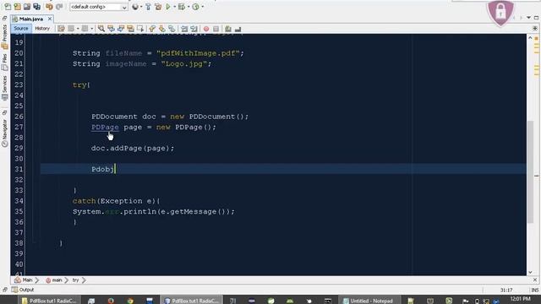Click the New File icon
The image size is (541, 304).
[x=8, y=7]
